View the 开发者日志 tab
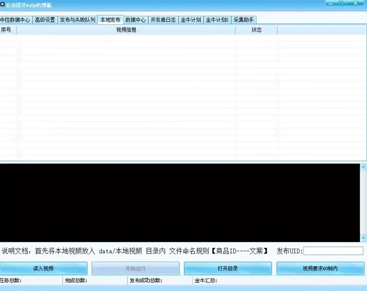The height and width of the screenshot is (291, 367). 163,20
